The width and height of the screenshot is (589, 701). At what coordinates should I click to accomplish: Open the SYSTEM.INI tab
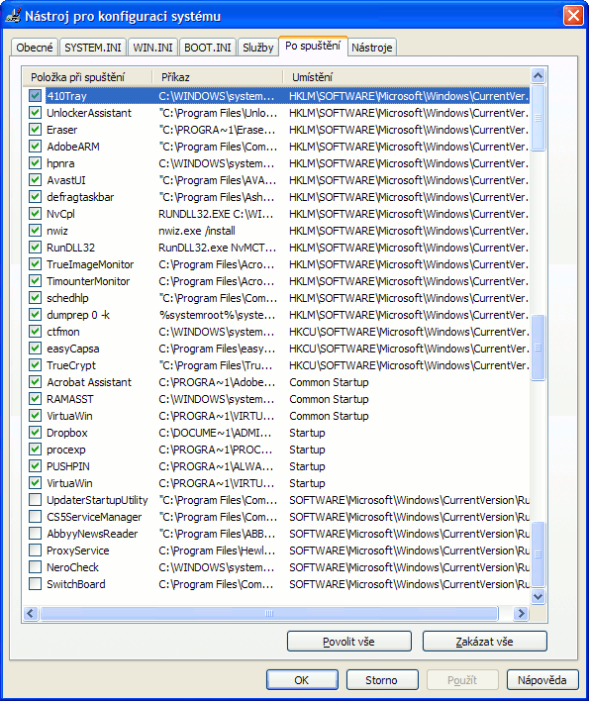click(93, 48)
